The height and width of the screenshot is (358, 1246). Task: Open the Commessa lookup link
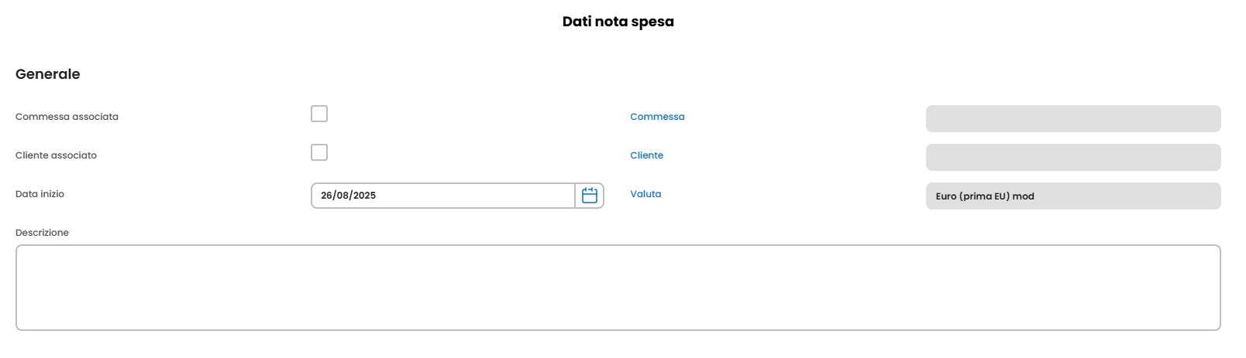pyautogui.click(x=657, y=117)
